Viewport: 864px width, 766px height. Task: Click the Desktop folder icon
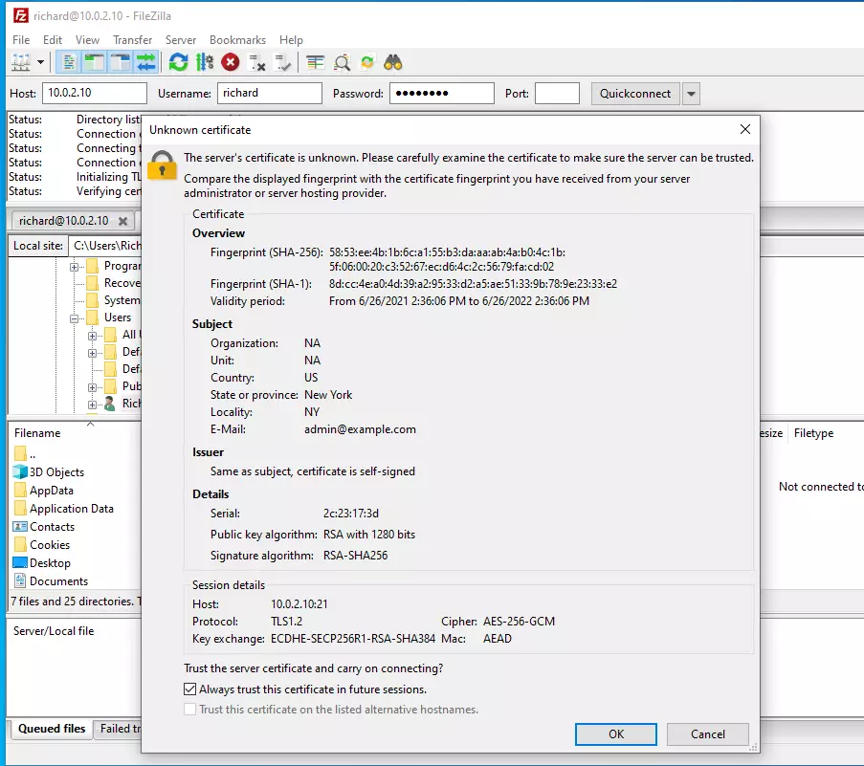20,563
